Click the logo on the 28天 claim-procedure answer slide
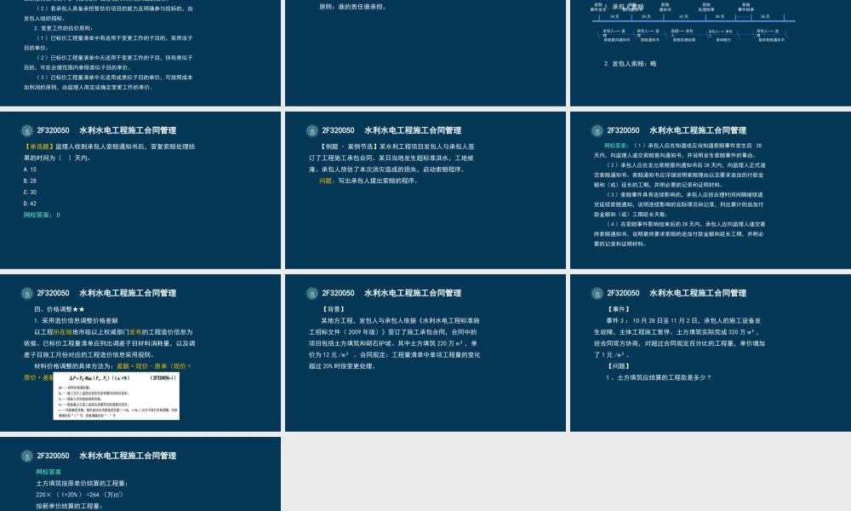The height and width of the screenshot is (511, 851). pyautogui.click(x=597, y=130)
